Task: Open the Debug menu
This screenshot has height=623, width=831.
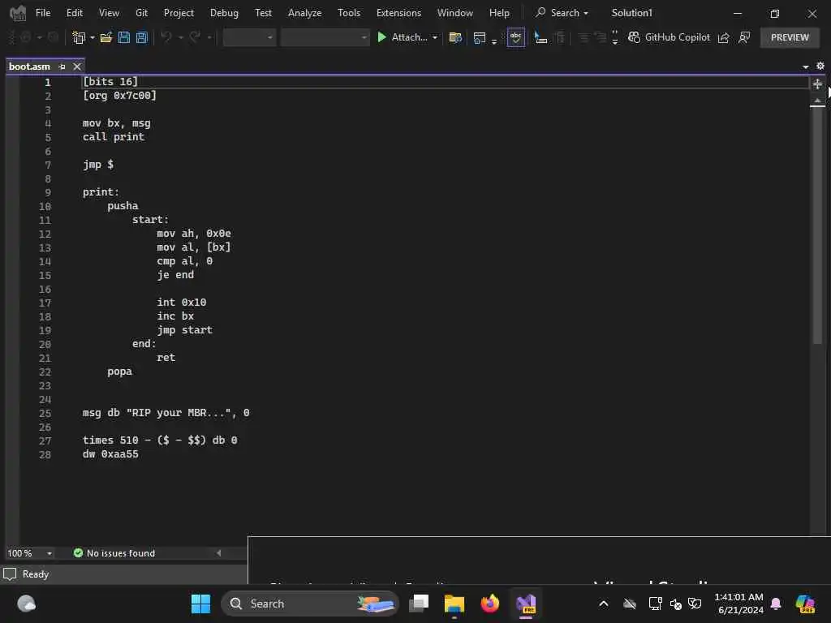Action: tap(224, 13)
